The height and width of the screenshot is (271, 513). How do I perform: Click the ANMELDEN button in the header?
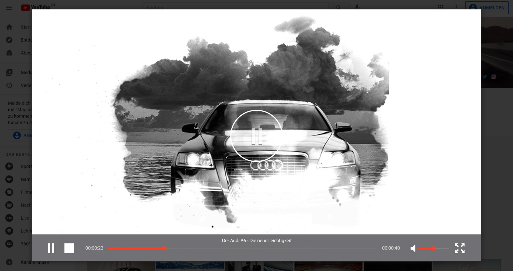pos(487,8)
